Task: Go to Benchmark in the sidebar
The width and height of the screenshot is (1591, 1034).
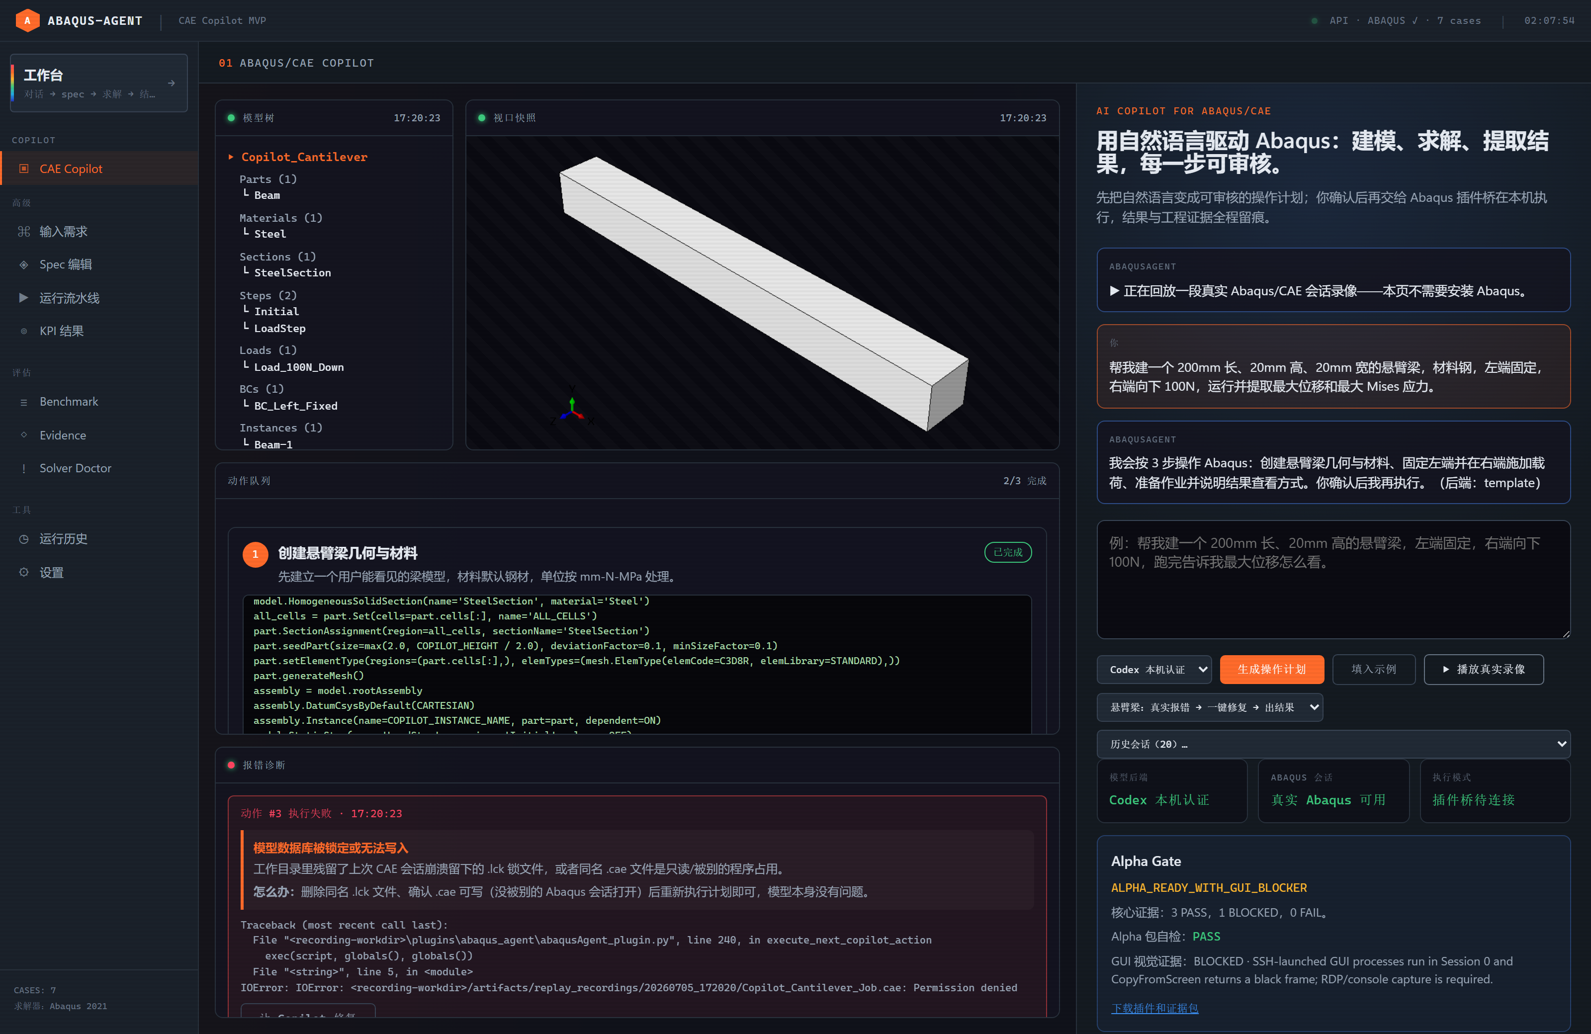Action: (99, 402)
